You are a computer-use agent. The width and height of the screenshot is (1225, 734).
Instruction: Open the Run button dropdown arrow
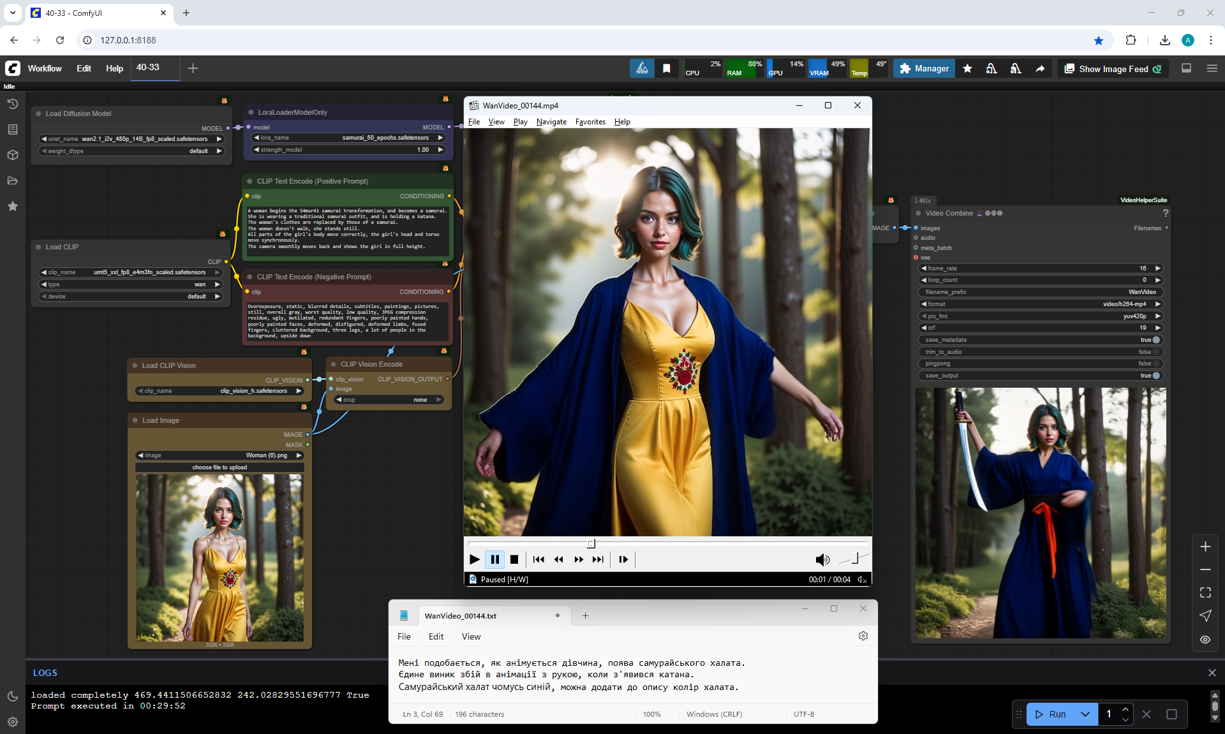[1085, 714]
